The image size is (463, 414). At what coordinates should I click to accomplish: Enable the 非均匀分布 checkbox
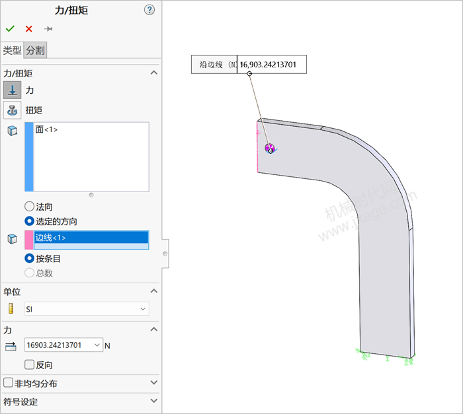[8, 383]
